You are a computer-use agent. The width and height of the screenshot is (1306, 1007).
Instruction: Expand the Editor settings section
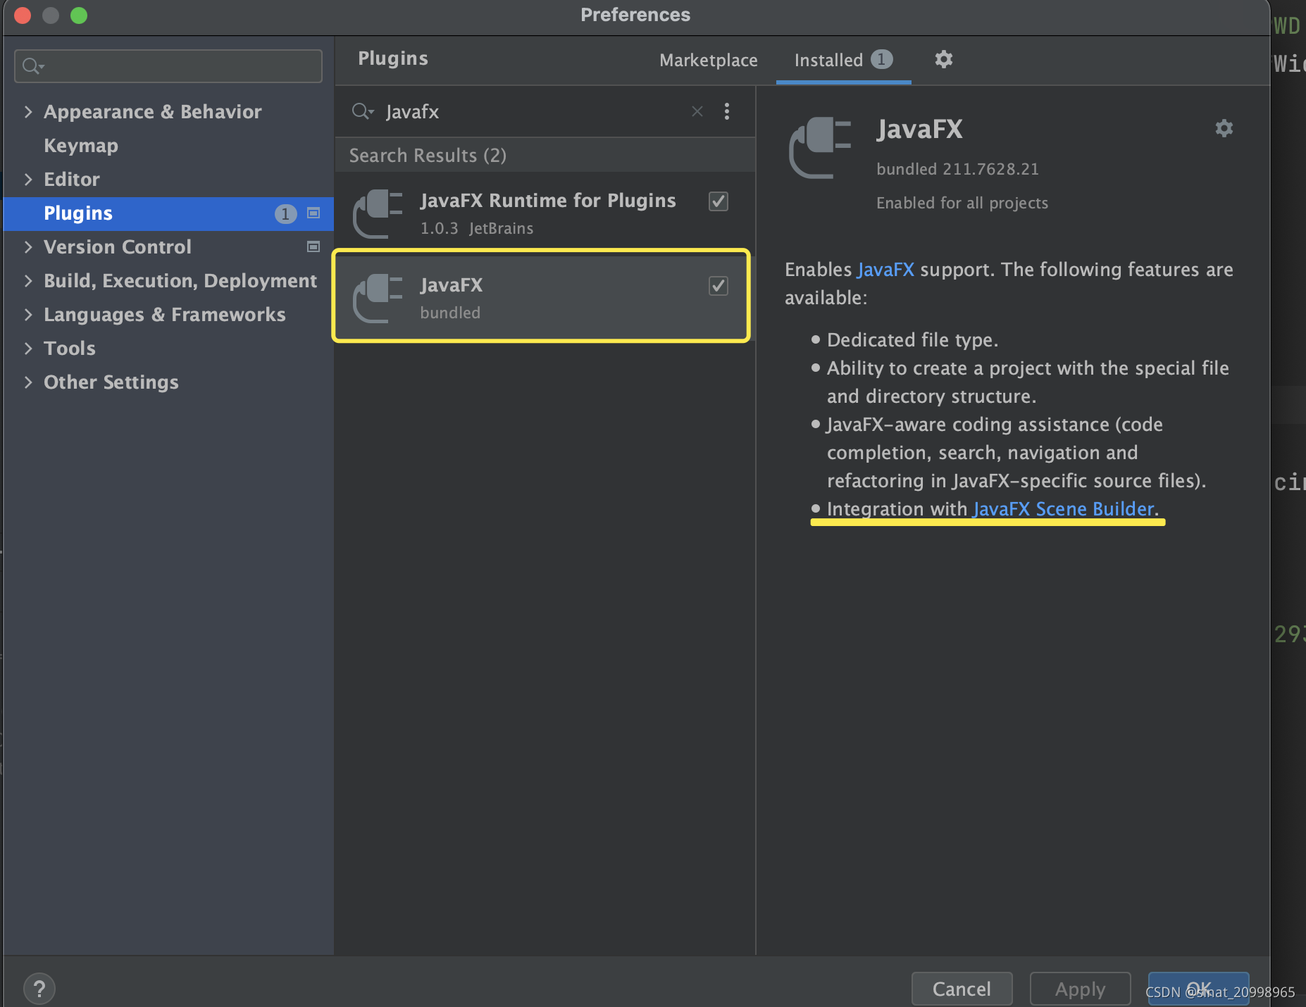[x=28, y=179]
